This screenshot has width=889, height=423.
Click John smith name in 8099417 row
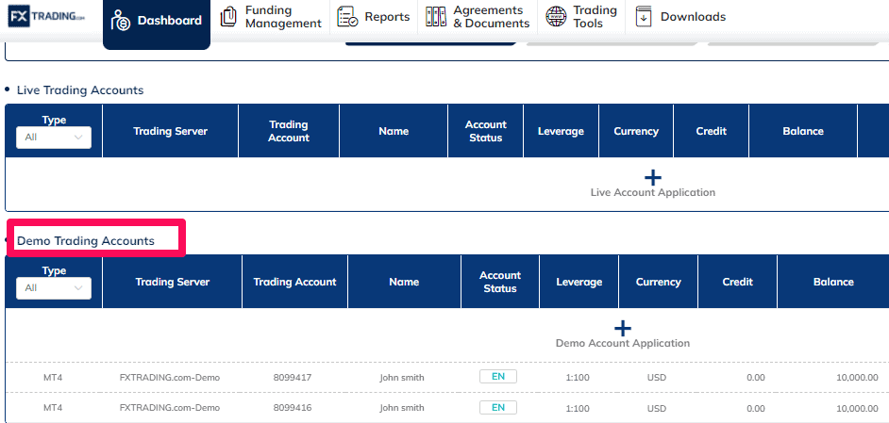(402, 377)
